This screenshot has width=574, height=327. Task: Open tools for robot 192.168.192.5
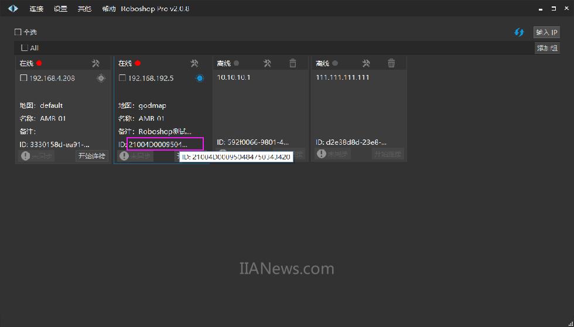pos(194,63)
